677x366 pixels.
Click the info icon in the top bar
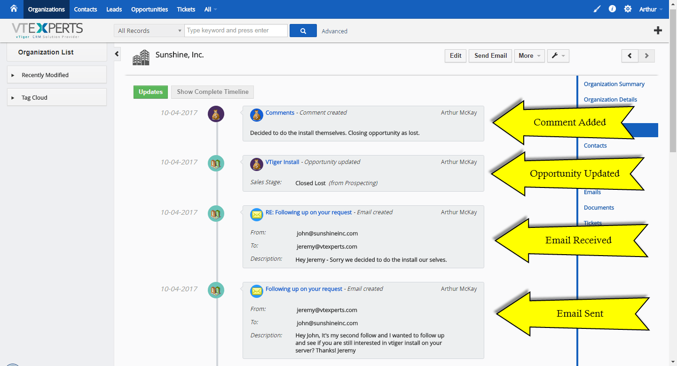coord(612,8)
